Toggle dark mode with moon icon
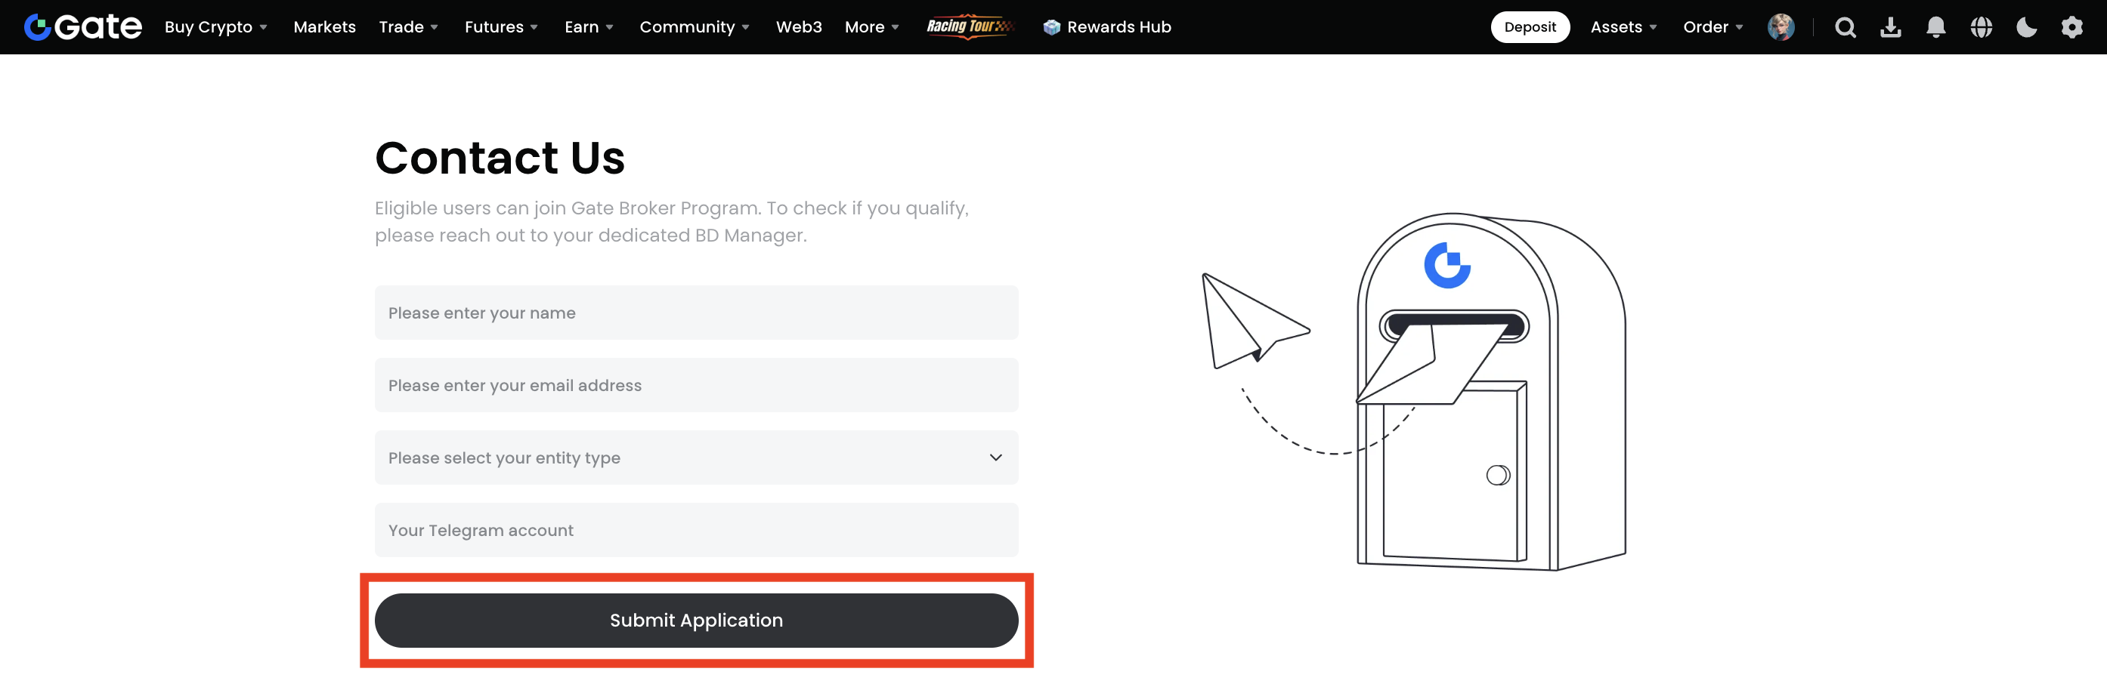This screenshot has width=2107, height=687. tap(2026, 27)
